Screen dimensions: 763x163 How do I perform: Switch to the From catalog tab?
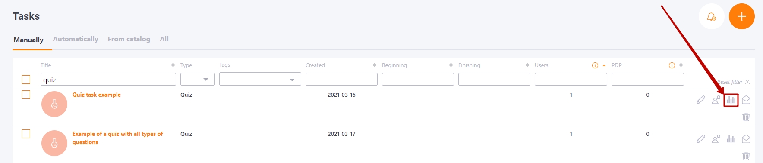[129, 39]
